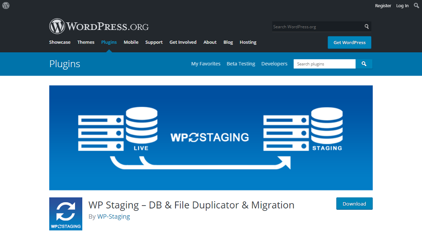The width and height of the screenshot is (422, 238).
Task: Click the Plugins section heading
Action: [x=65, y=64]
